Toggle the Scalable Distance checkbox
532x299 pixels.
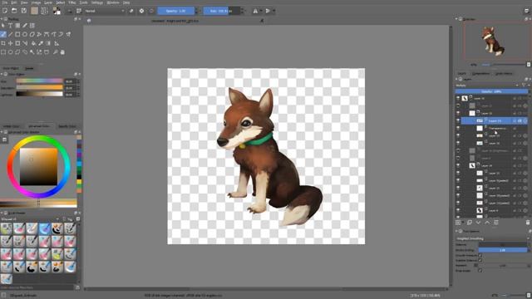click(480, 260)
